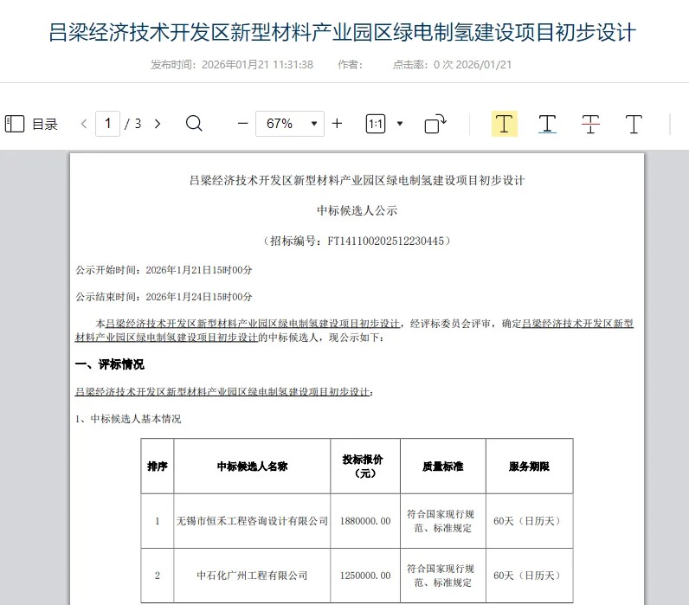This screenshot has height=605, width=689.
Task: Go to the next PDF page
Action: pos(158,124)
